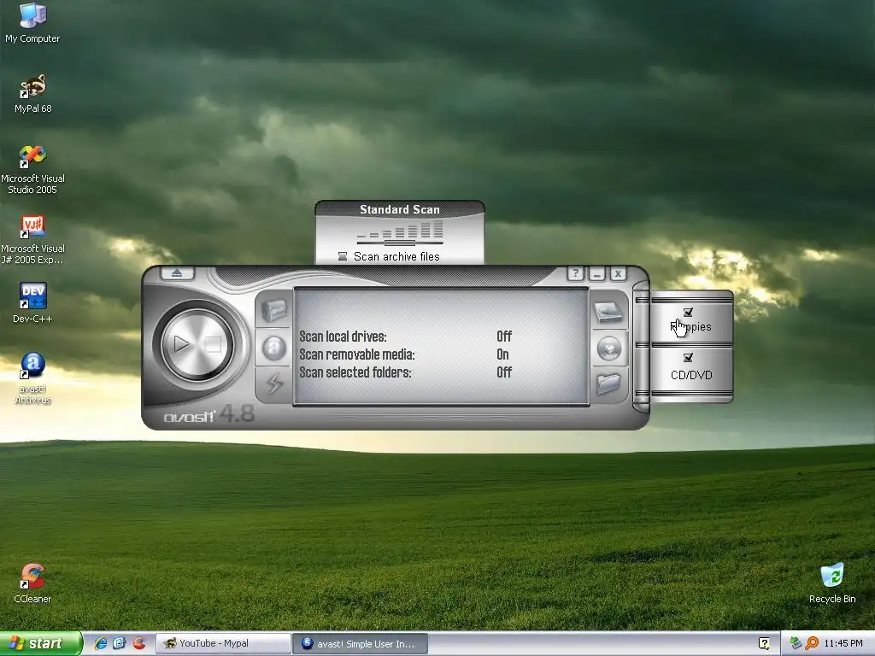Click the orange magnifier tray icon
Image resolution: width=875 pixels, height=656 pixels.
click(812, 643)
